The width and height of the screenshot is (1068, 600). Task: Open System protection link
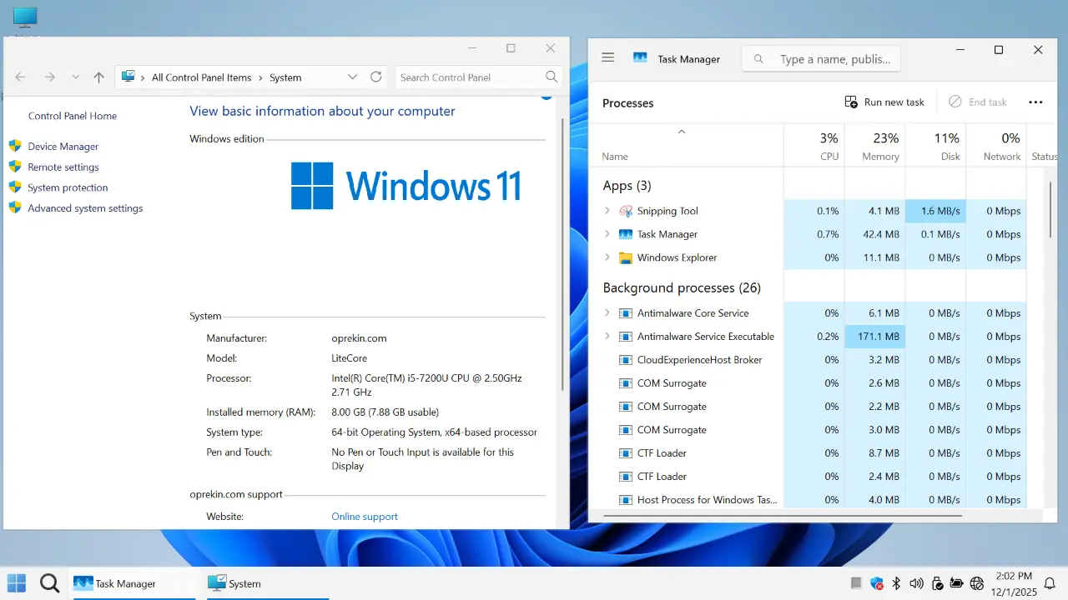tap(68, 188)
